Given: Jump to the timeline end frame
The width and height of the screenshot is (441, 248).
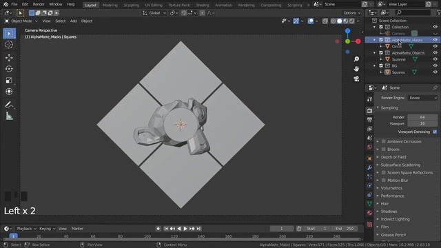Looking at the screenshot, I should 198,229.
